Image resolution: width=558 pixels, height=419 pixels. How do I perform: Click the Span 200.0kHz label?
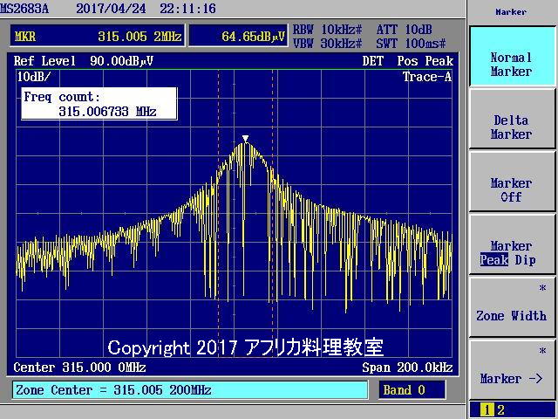pyautogui.click(x=407, y=367)
